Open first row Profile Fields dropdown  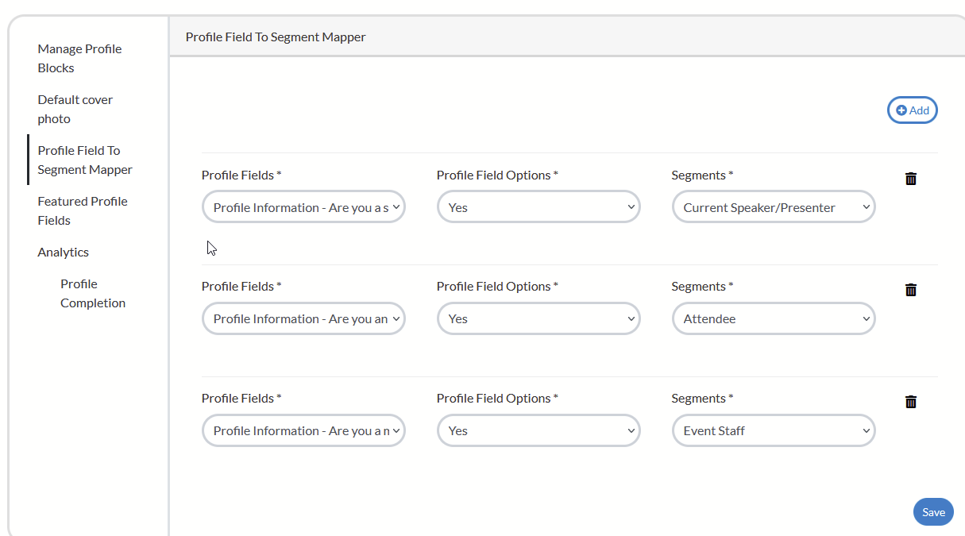[x=303, y=207]
